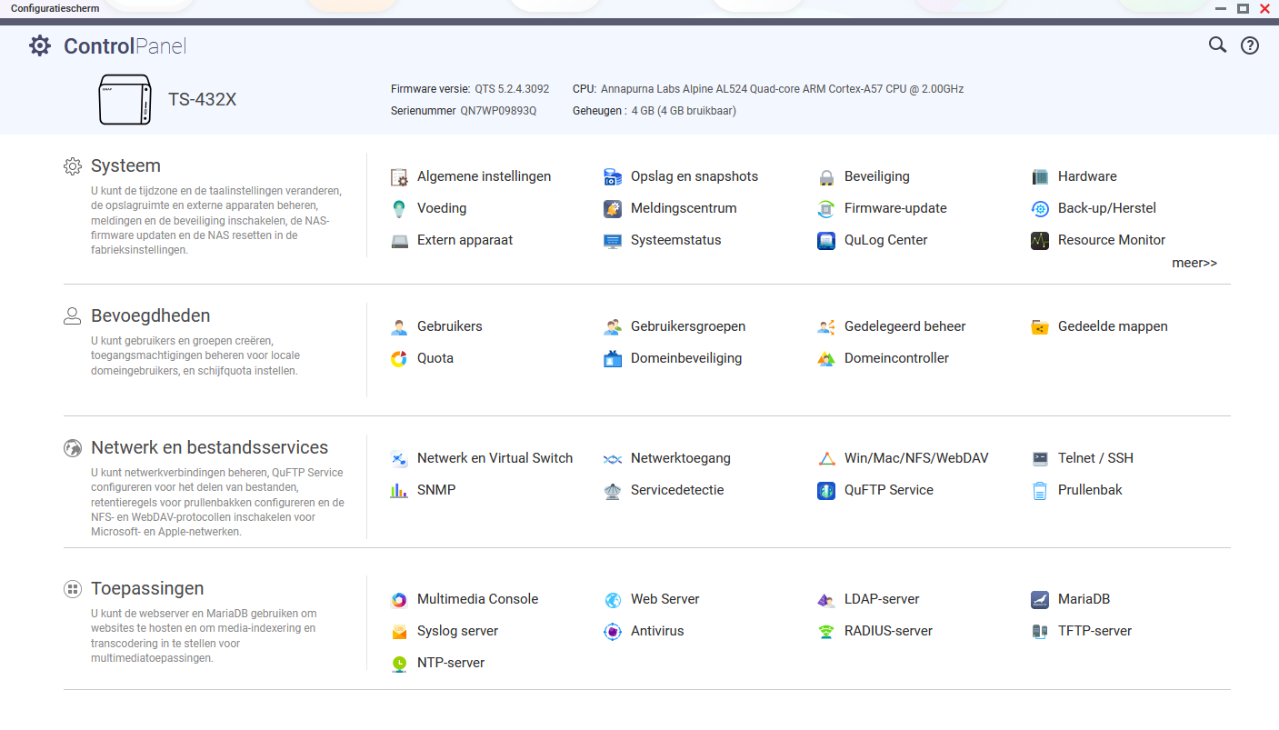Click the TS-432X NAS device image
The image size is (1279, 730).
click(125, 99)
